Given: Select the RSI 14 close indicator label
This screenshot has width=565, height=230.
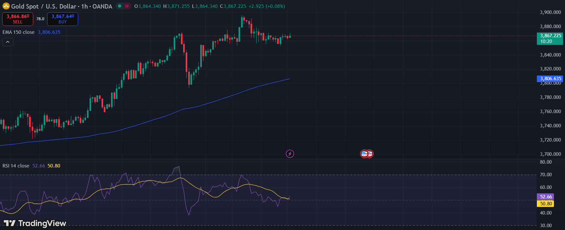Looking at the screenshot, I should point(16,166).
